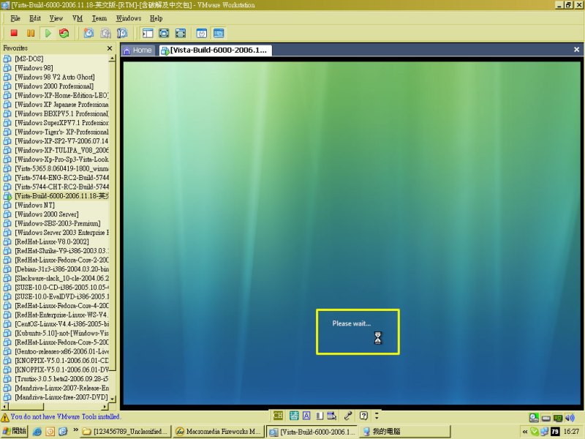Screen dimensions: 585x439
Task: Open the File menu
Action: (15, 18)
